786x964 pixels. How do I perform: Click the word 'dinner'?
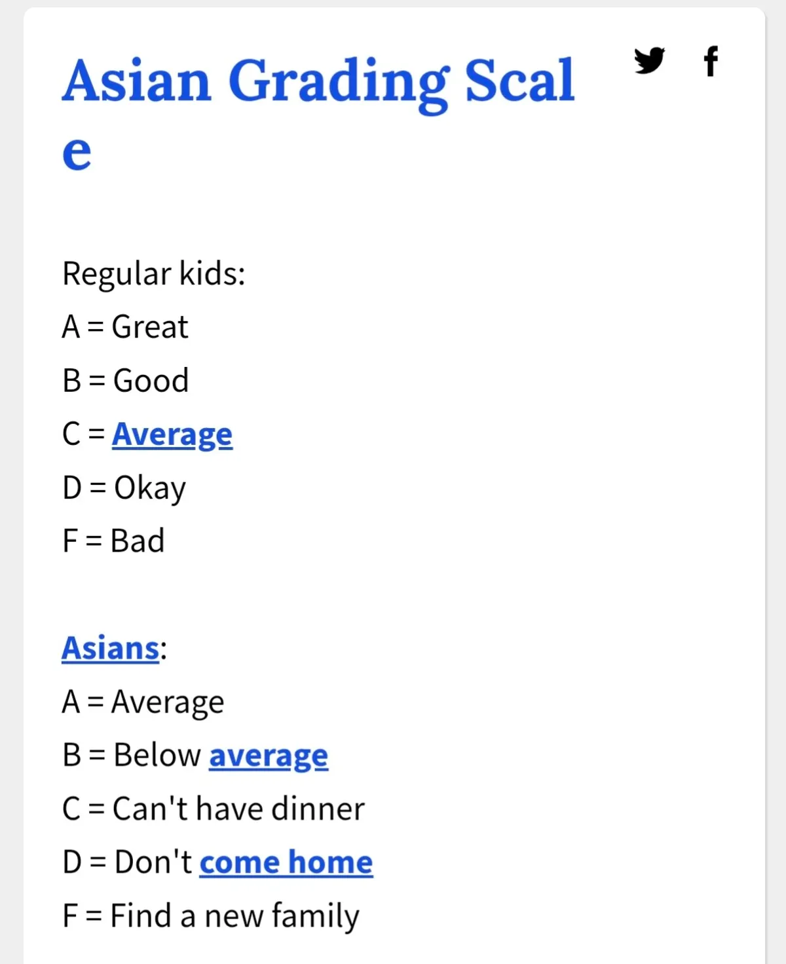[318, 809]
